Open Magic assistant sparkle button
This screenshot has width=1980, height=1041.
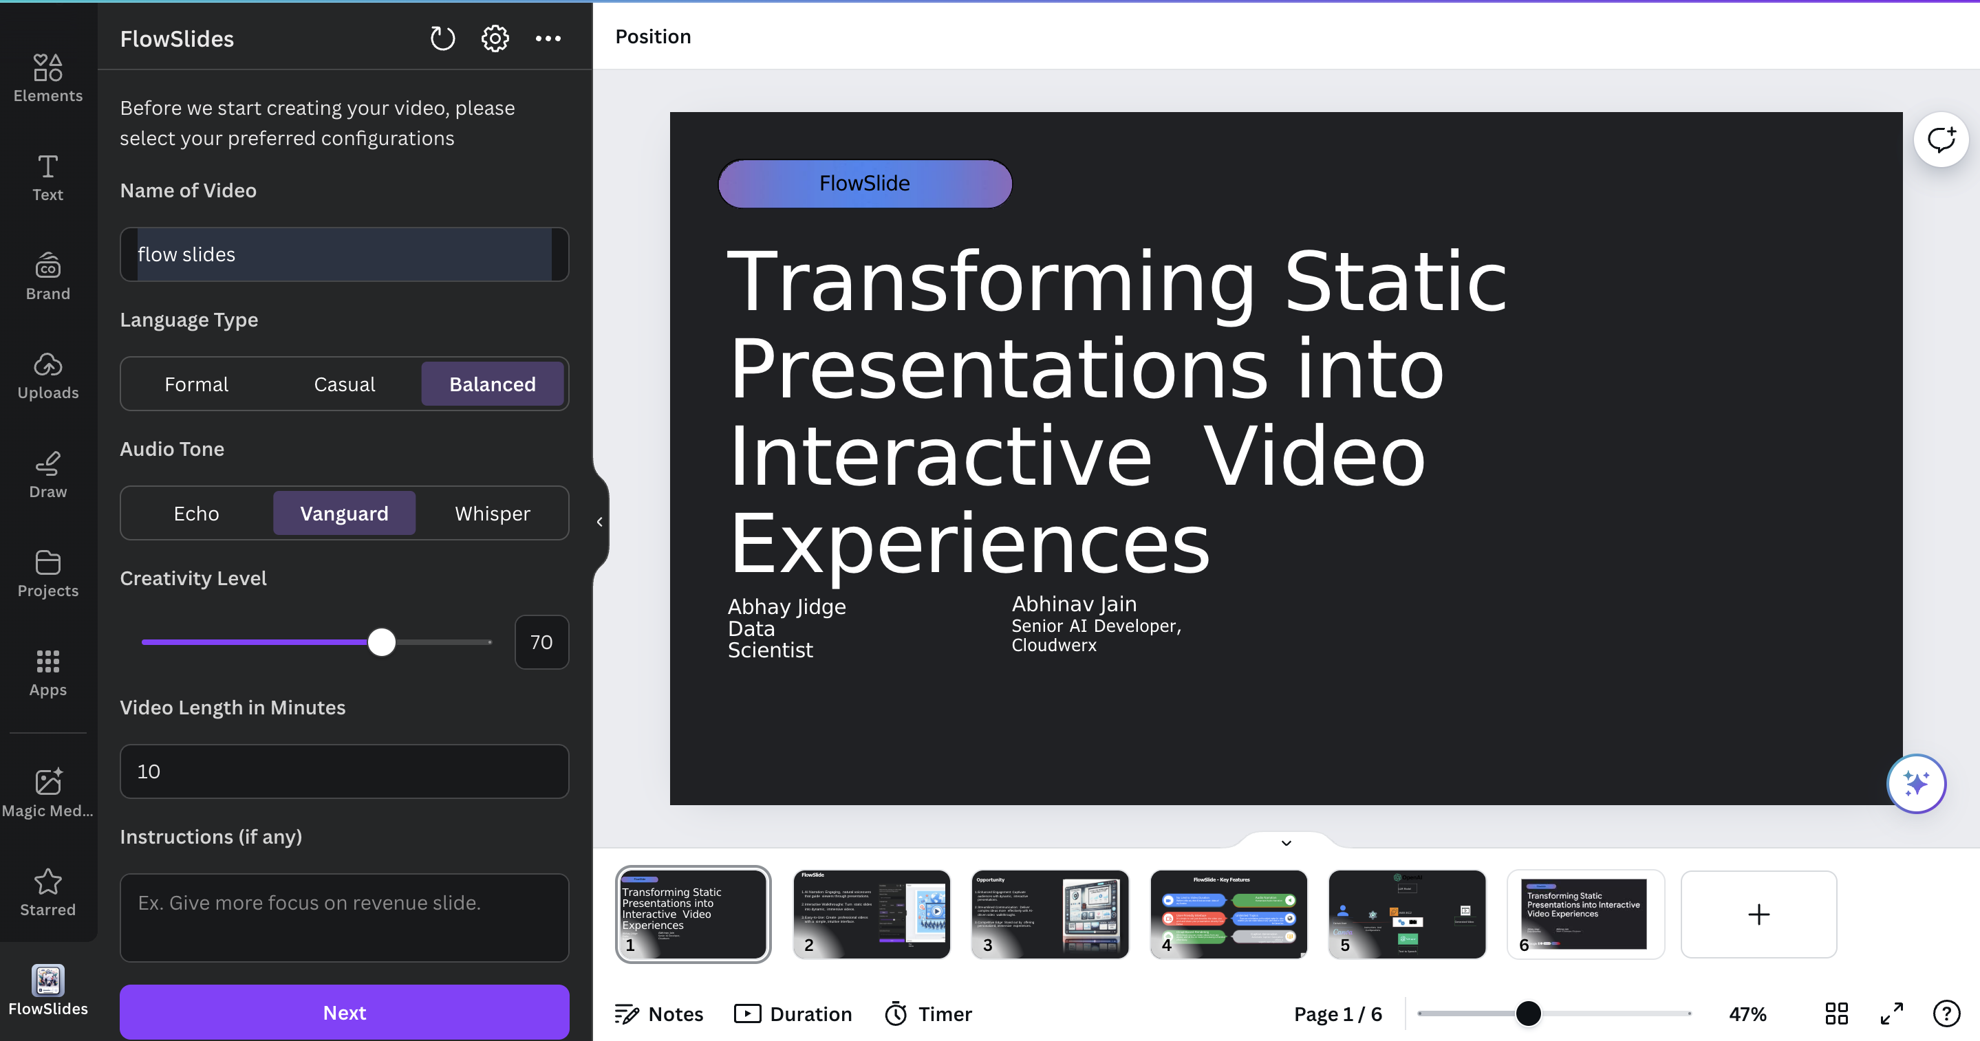pyautogui.click(x=1915, y=783)
